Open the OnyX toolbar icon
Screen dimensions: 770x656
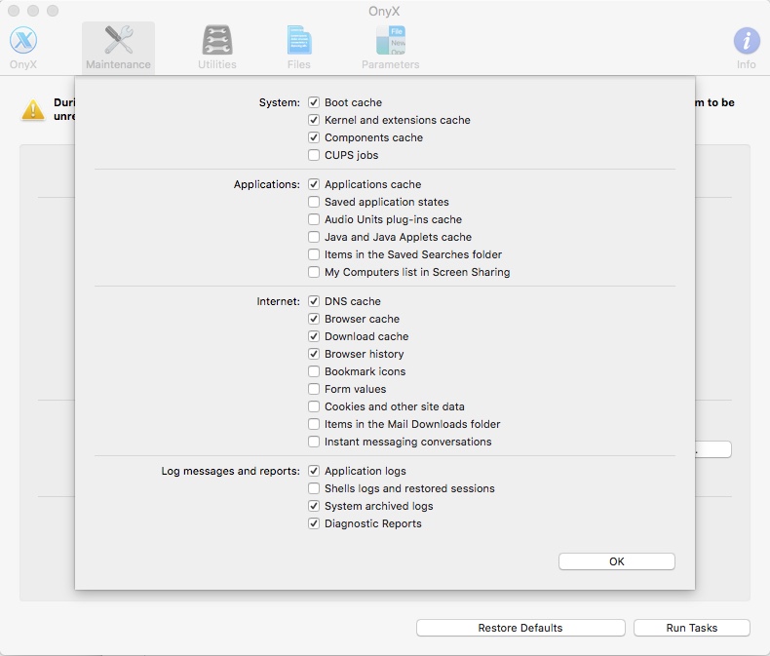point(23,41)
